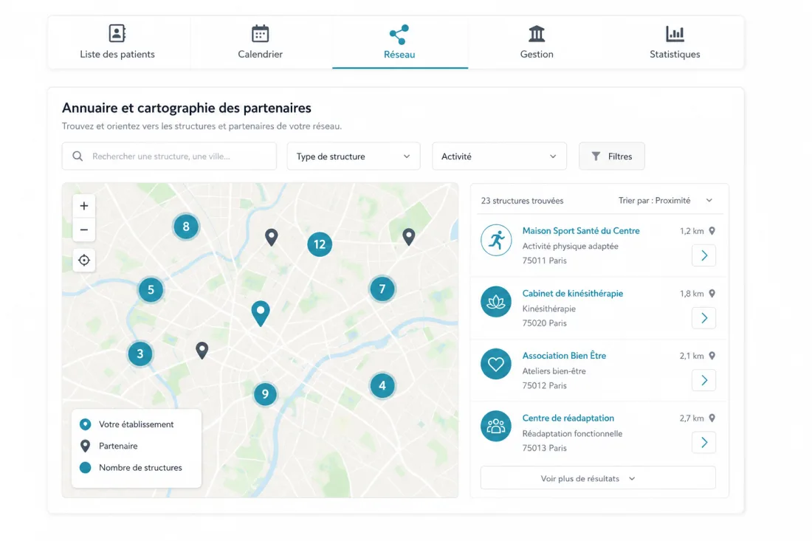
Task: Click the 23 structures trouvées count
Action: coord(522,201)
